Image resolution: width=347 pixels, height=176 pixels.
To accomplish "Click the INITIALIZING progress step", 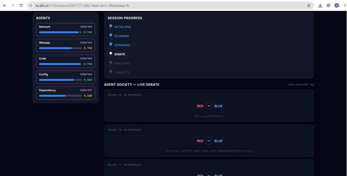I will click(x=123, y=27).
